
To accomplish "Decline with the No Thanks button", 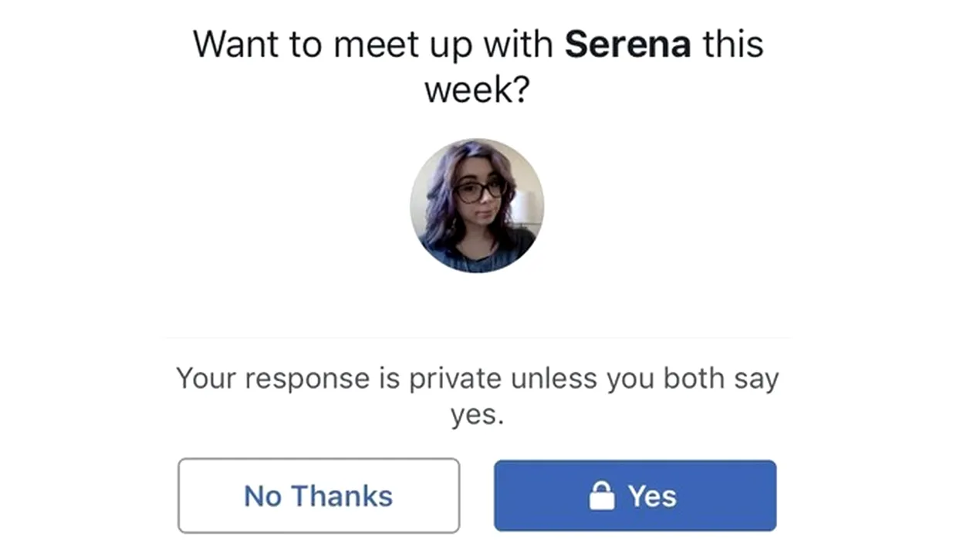I will click(319, 496).
